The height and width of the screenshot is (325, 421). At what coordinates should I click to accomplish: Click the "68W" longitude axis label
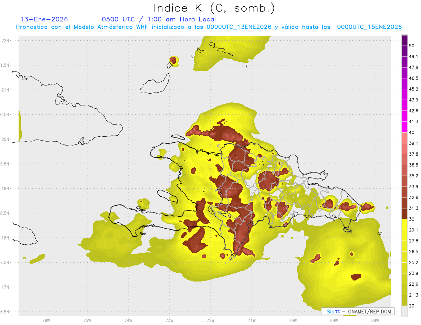(x=375, y=320)
